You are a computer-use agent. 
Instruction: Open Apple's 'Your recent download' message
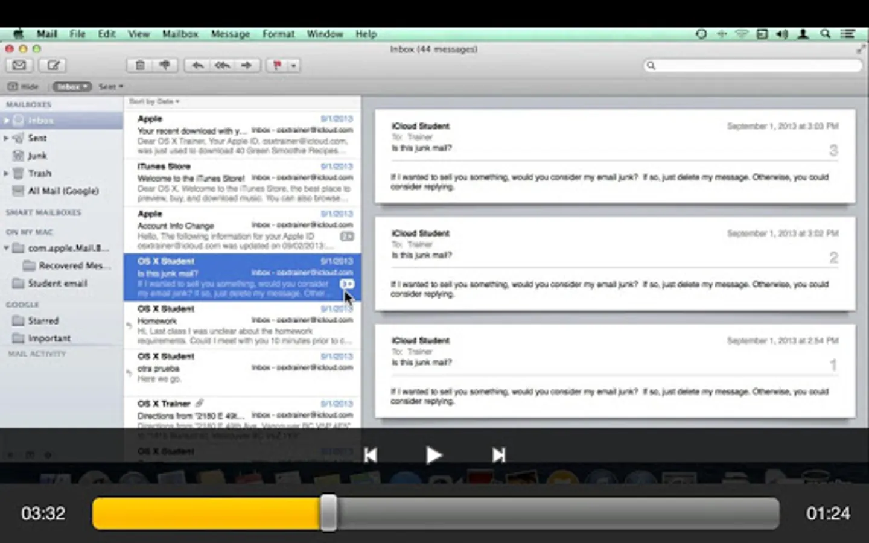[243, 135]
